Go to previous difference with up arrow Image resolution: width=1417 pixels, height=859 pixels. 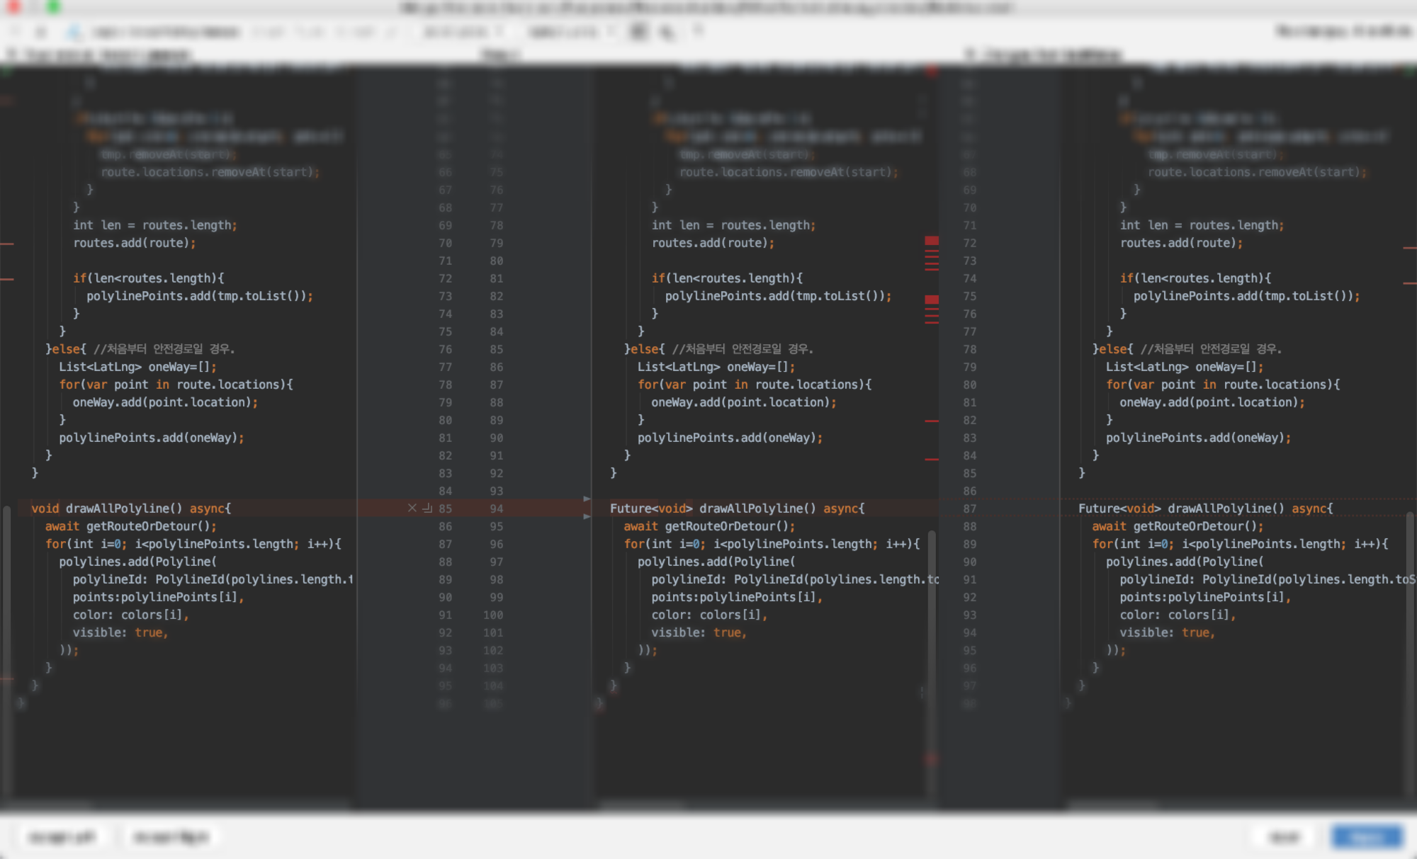(x=16, y=32)
